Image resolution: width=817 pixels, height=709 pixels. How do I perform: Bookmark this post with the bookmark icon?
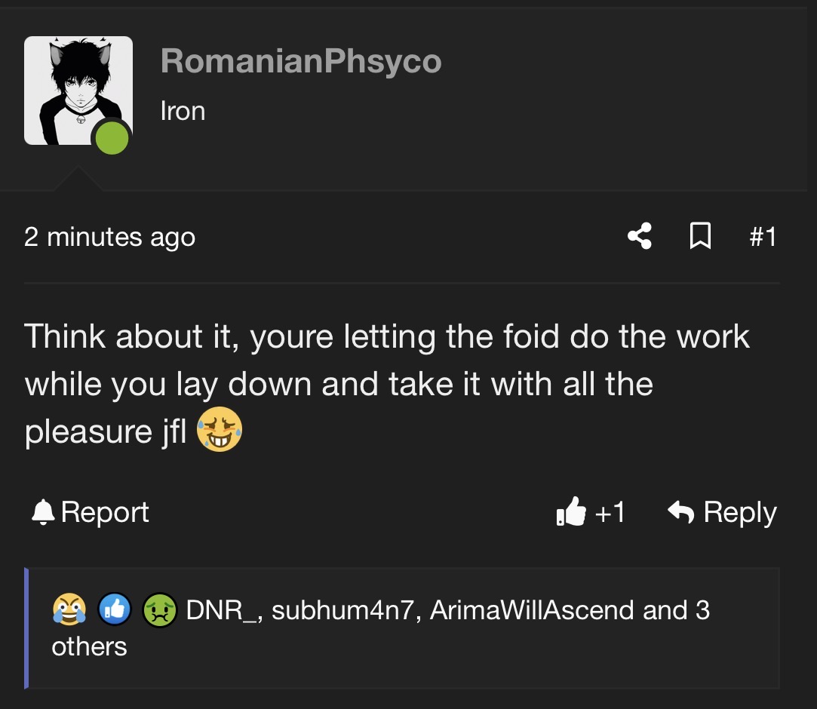tap(701, 237)
